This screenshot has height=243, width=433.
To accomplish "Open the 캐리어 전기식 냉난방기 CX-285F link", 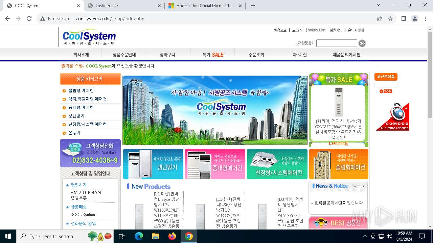I will (338, 129).
